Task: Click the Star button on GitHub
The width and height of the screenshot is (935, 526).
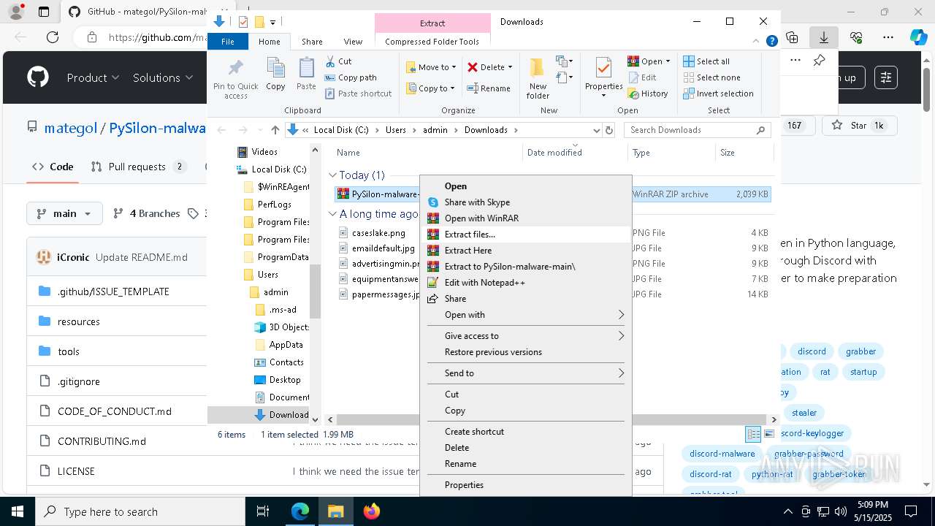Action: click(x=858, y=126)
